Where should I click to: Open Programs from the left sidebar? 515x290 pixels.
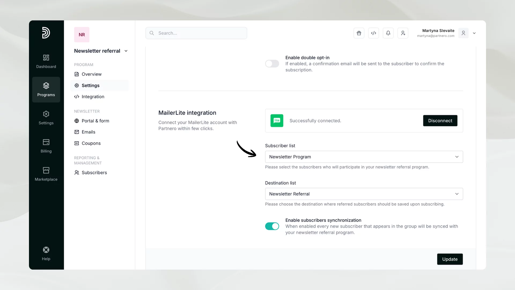tap(46, 89)
